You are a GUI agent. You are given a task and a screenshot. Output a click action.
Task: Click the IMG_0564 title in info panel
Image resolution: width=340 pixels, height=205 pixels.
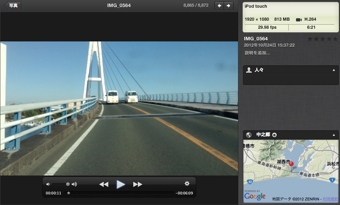[x=256, y=39]
